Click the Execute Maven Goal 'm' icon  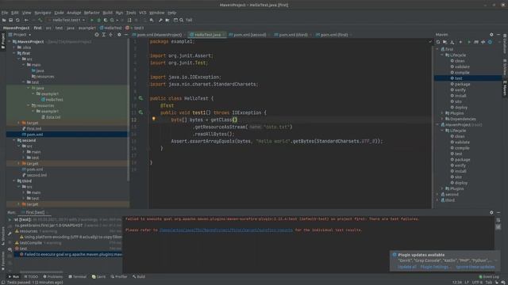475,42
